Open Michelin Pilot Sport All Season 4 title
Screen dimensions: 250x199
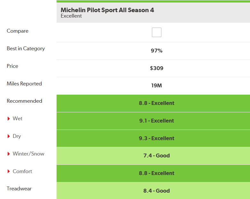coord(107,10)
